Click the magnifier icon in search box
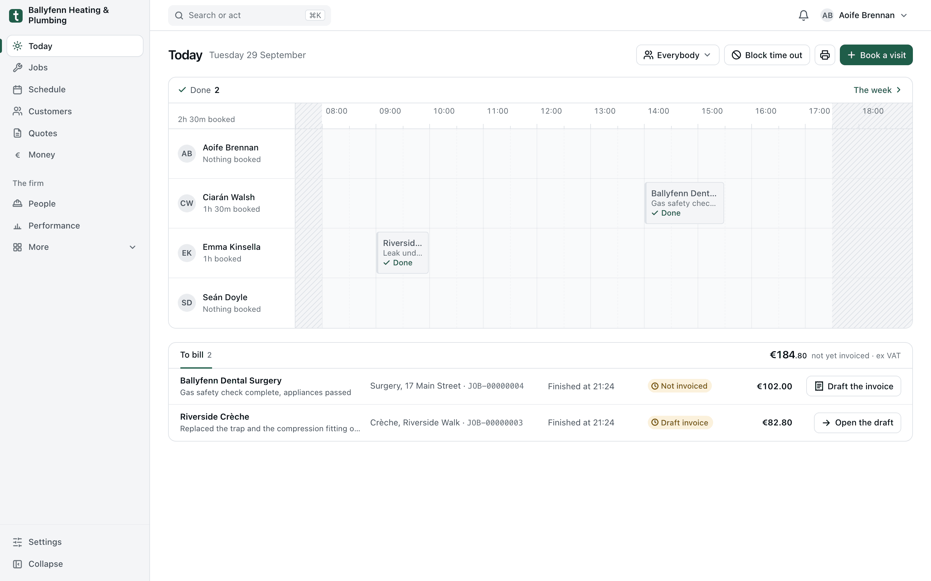The height and width of the screenshot is (581, 931). pos(179,15)
